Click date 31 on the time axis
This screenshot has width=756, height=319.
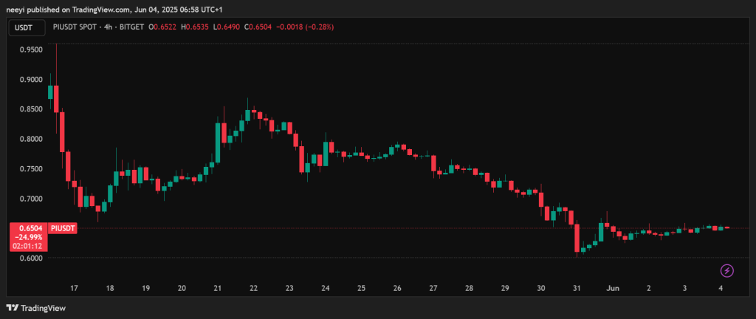click(577, 288)
